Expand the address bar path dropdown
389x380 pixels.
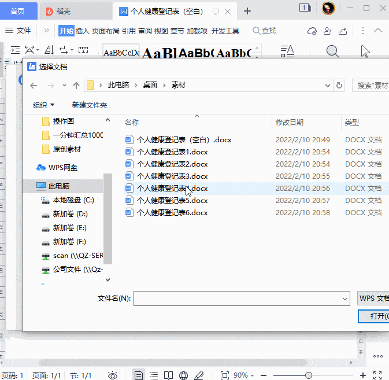(328, 86)
